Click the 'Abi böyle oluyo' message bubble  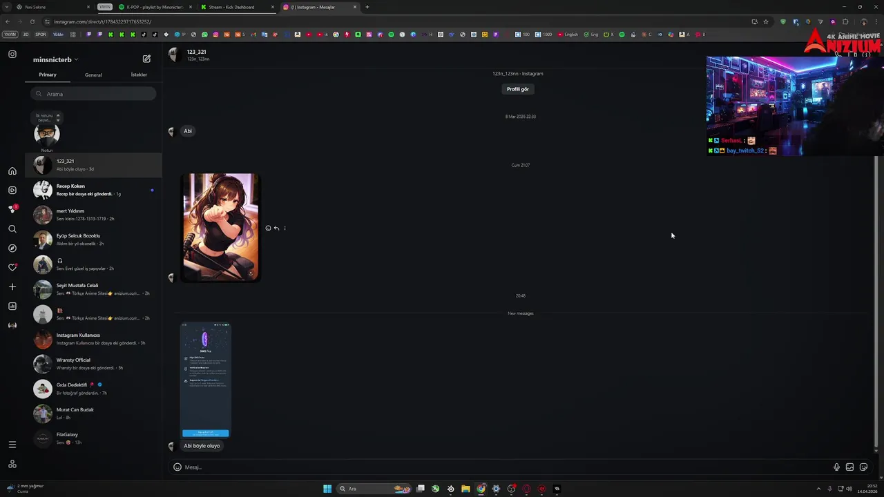click(202, 446)
